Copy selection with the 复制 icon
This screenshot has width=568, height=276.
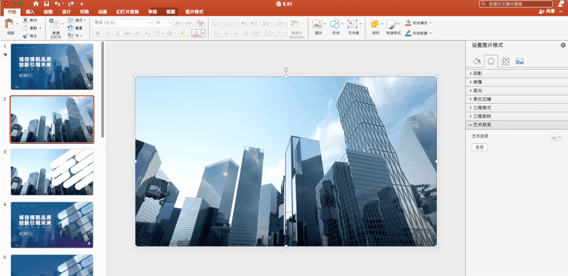(x=25, y=28)
